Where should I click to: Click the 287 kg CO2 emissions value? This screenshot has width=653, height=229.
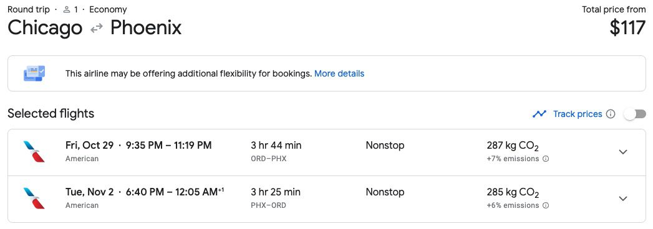513,146
